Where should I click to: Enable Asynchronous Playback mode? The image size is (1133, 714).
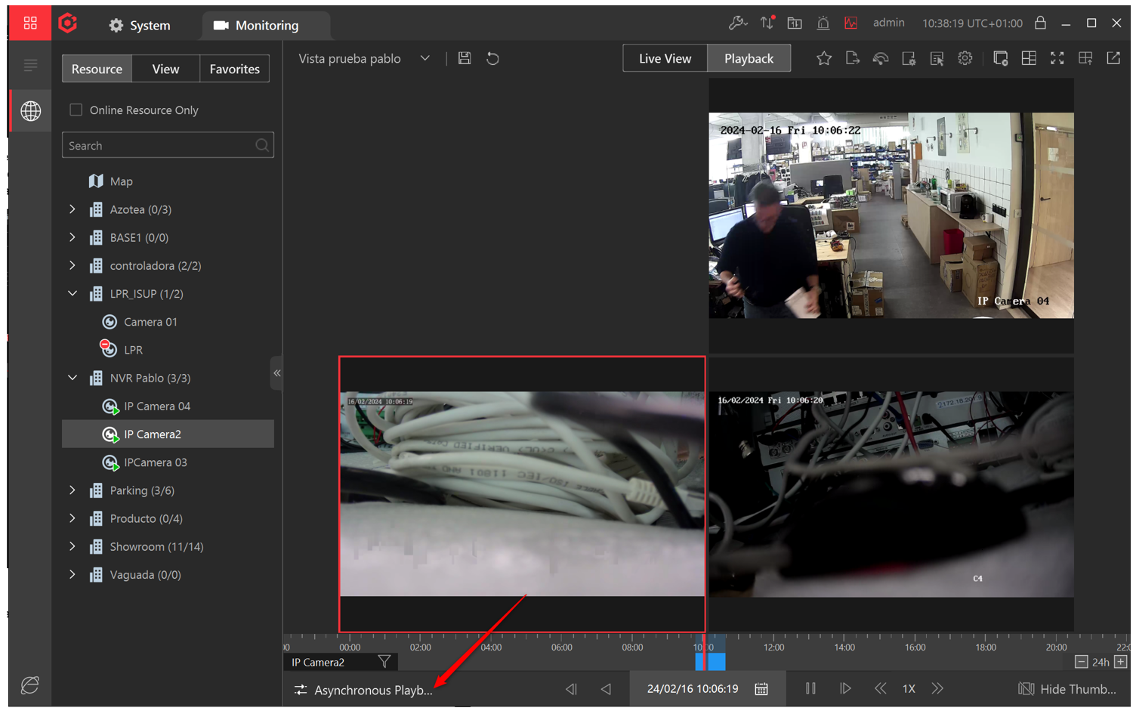[x=363, y=688]
